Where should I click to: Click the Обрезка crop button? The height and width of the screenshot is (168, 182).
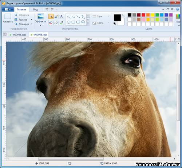(22, 15)
